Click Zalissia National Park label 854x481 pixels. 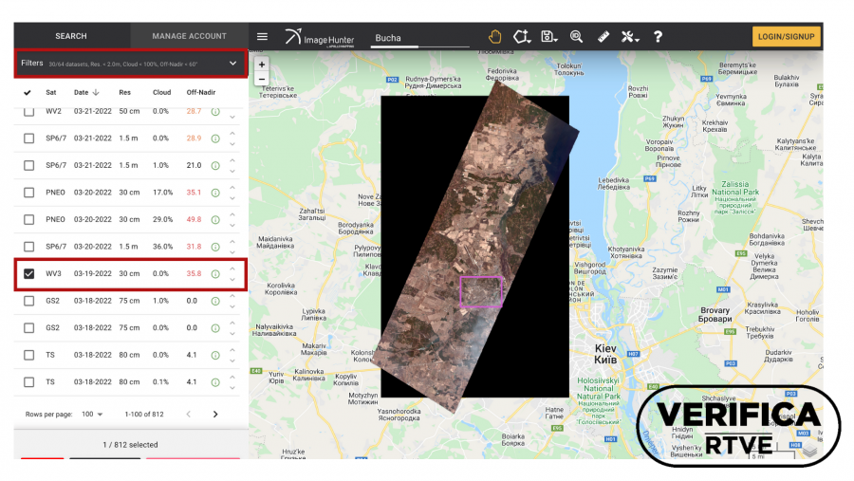coord(735,198)
